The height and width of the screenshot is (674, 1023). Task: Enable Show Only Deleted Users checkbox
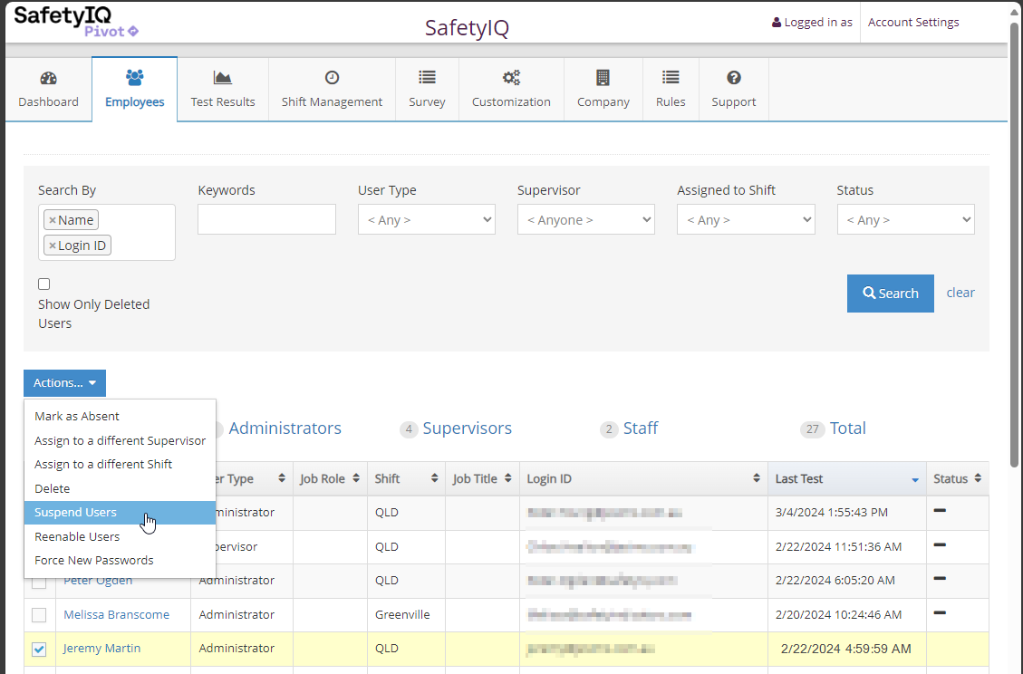pyautogui.click(x=43, y=284)
